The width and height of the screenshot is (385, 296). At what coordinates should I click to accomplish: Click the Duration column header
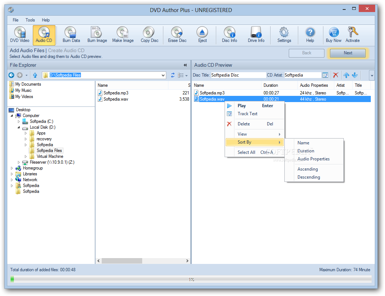(279, 85)
